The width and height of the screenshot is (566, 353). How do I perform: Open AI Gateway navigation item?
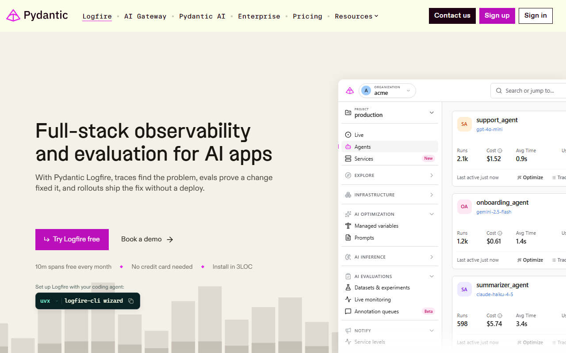(x=145, y=16)
